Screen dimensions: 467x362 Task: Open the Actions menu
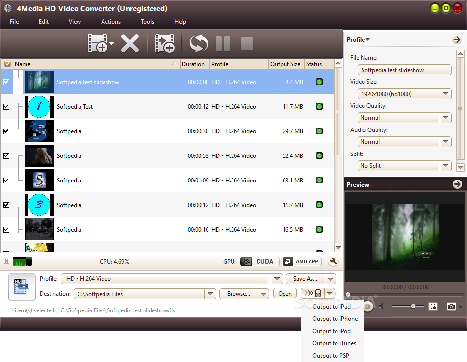111,22
